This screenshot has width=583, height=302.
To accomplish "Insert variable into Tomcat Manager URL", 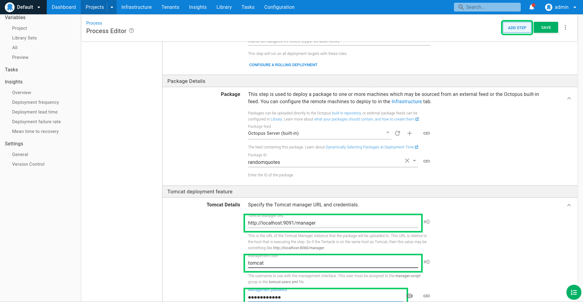I will point(427,222).
